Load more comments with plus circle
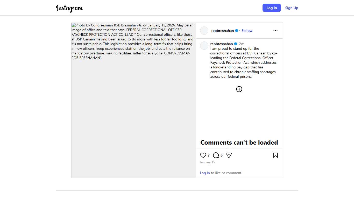Image resolution: width=354 pixels, height=199 pixels. [239, 89]
